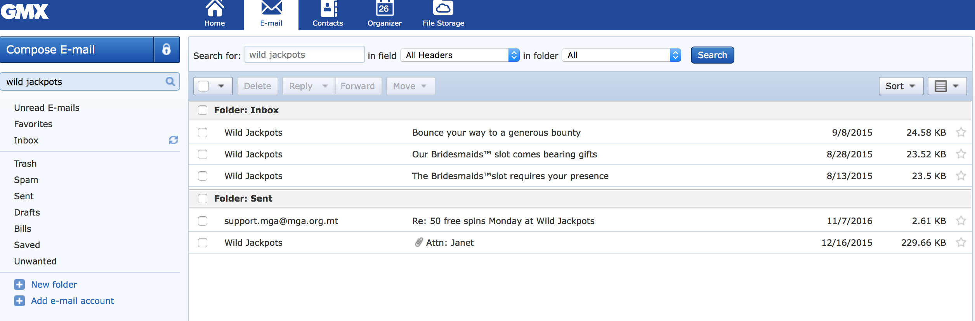
Task: Click the attachment paperclip on 'Attn: Janet'
Action: 418,242
